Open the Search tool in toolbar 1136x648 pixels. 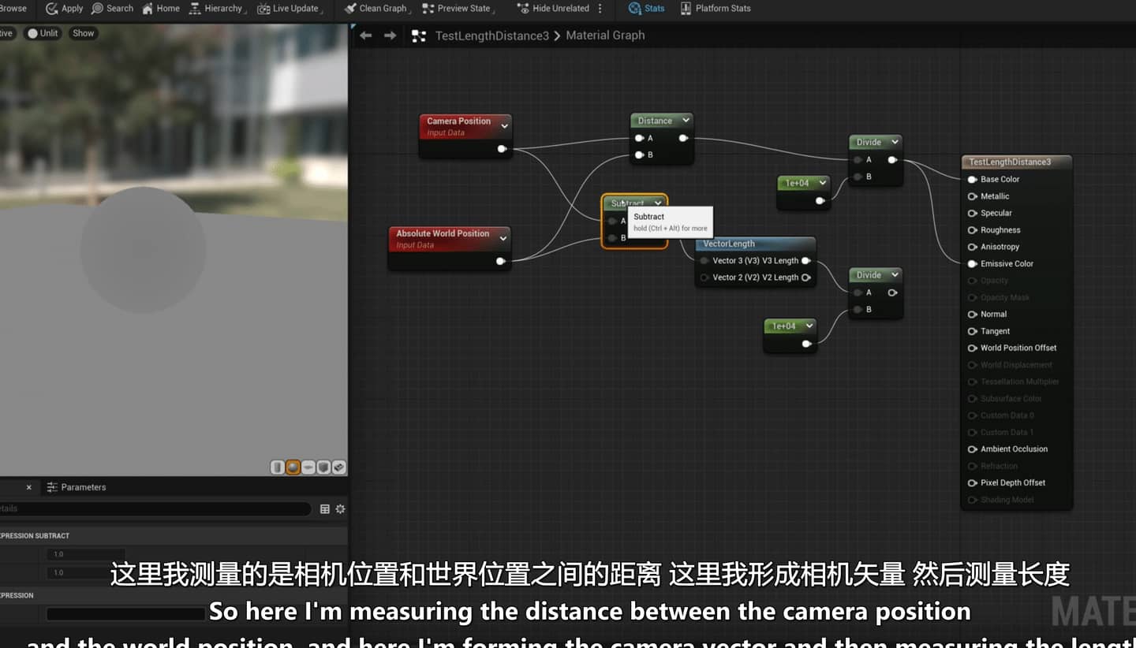pyautogui.click(x=112, y=9)
